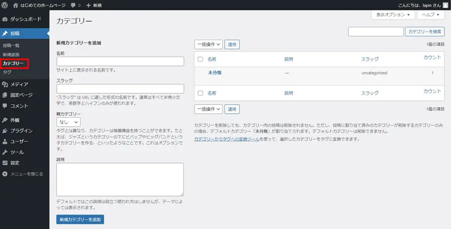Click the はじめてのホームページ site link
The image size is (451, 229).
point(43,6)
